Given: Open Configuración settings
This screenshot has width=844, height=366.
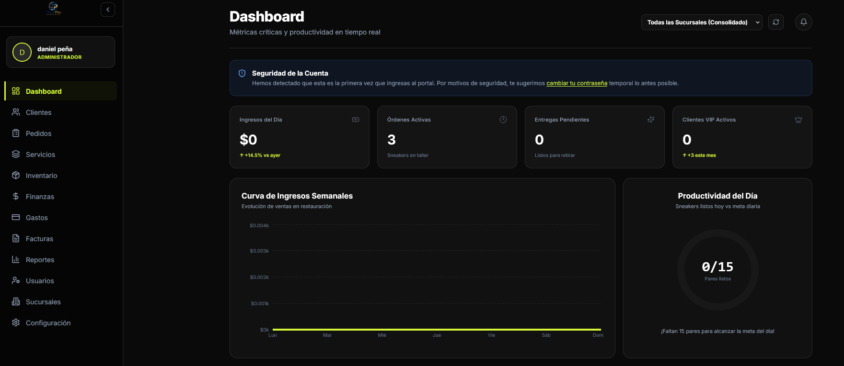Looking at the screenshot, I should [x=60, y=322].
